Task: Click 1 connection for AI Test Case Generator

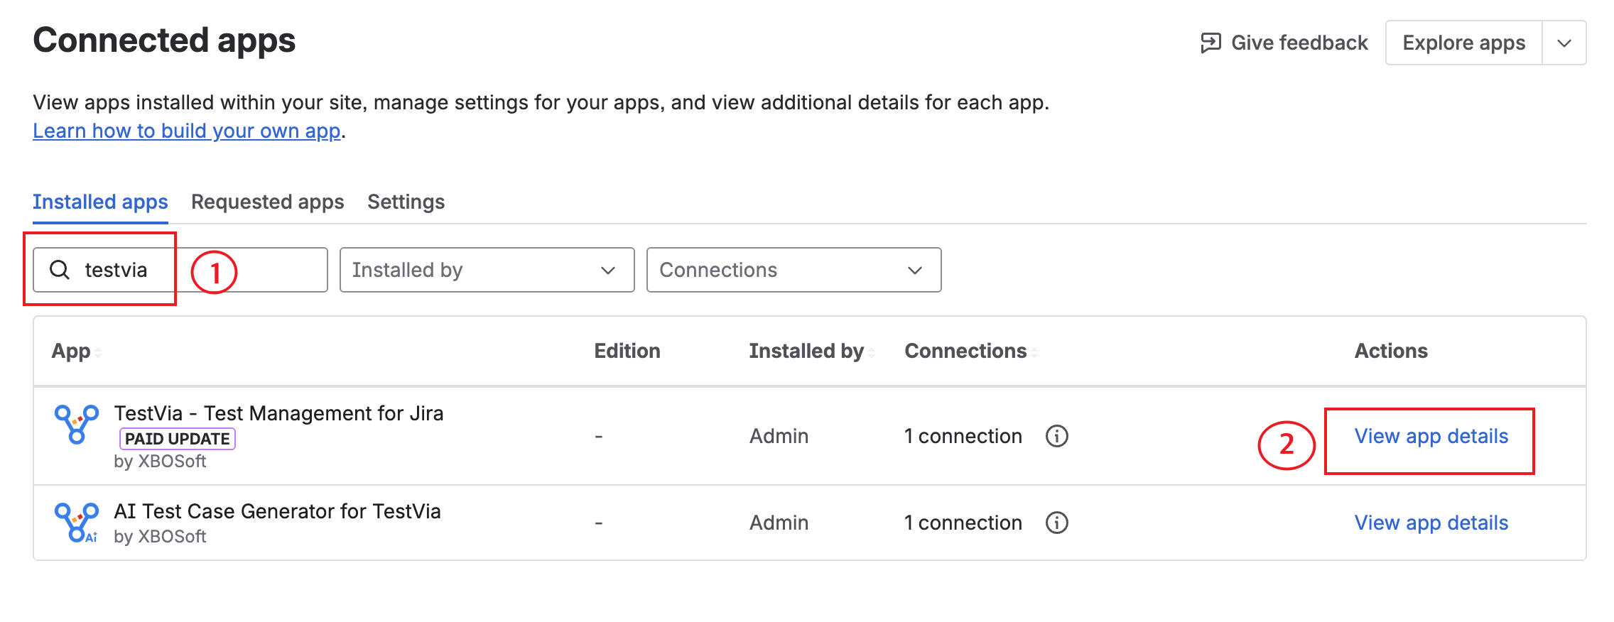Action: (x=963, y=523)
